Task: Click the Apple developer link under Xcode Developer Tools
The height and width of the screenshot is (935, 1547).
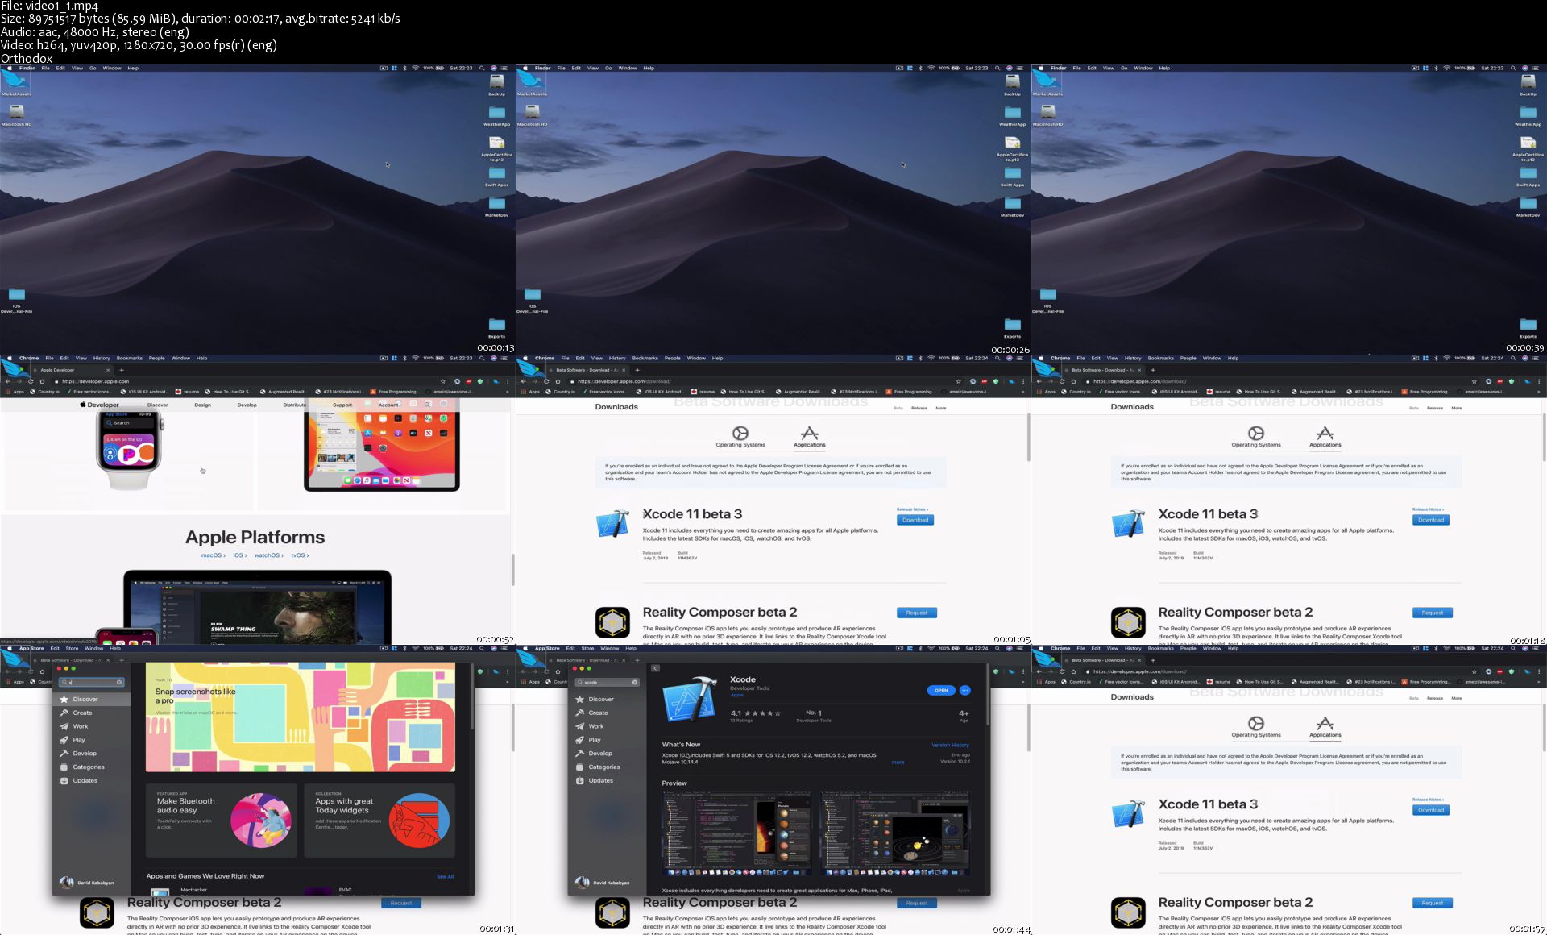Action: point(737,695)
